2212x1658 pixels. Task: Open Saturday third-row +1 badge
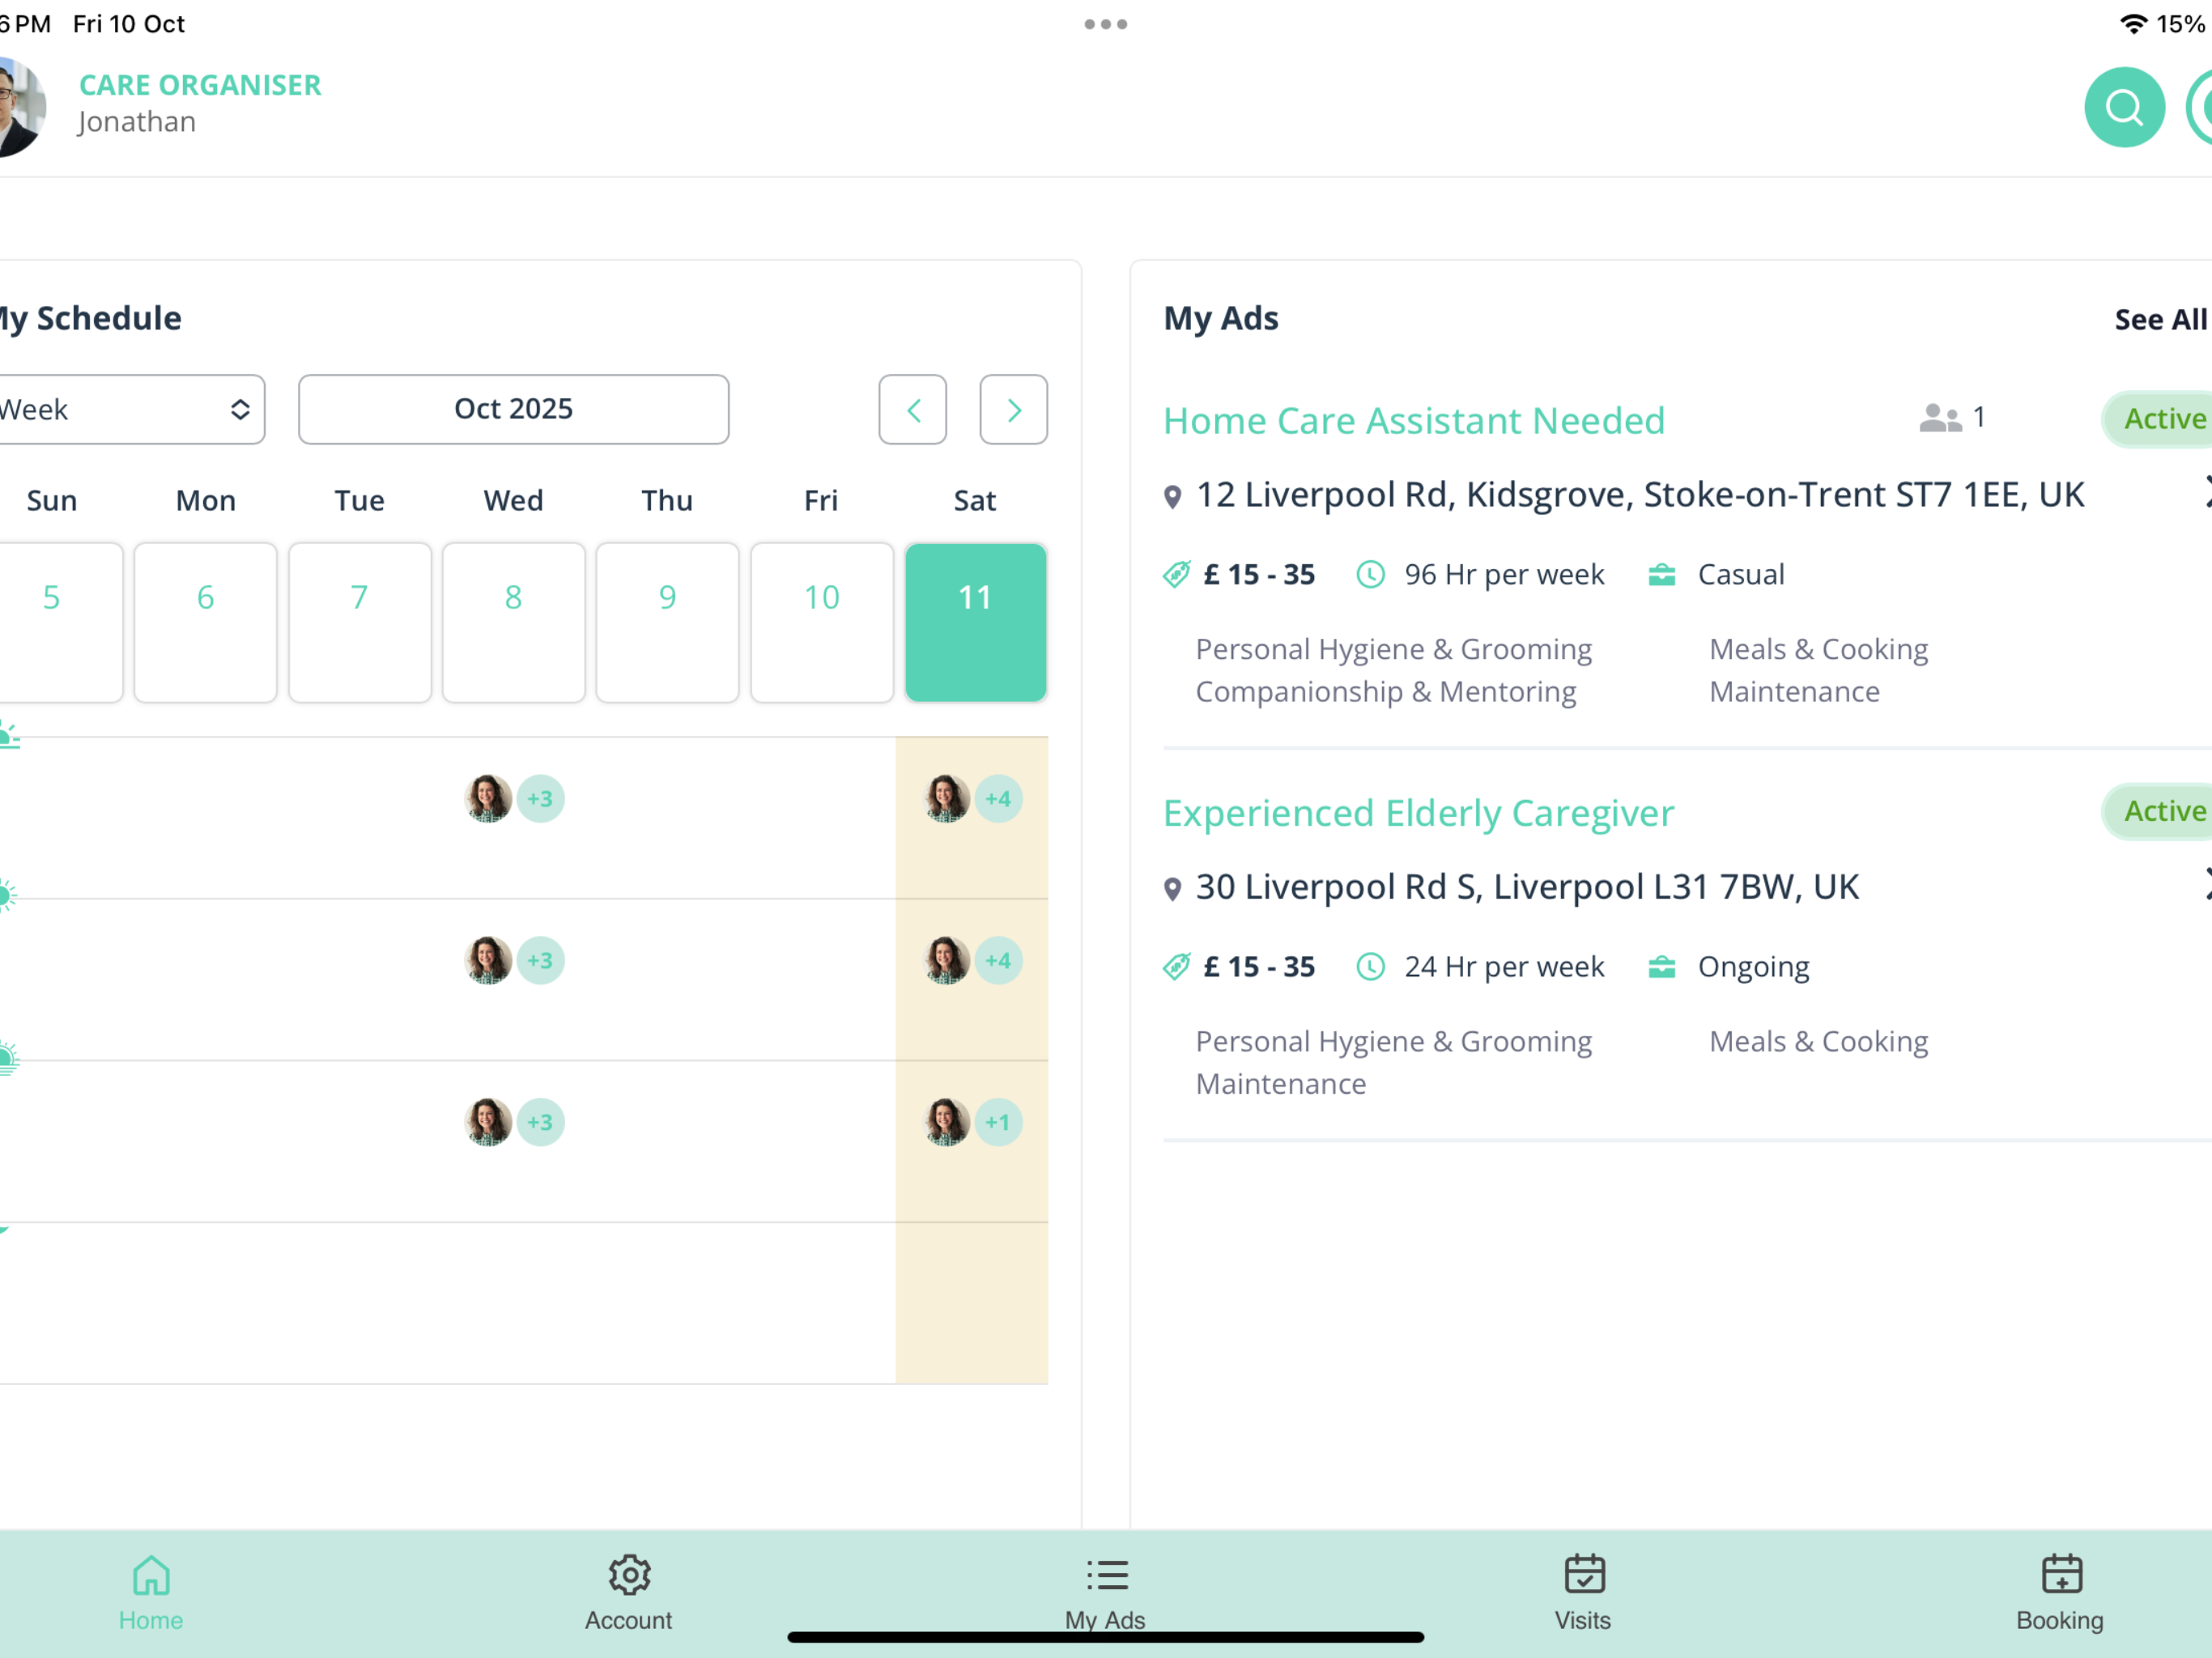[x=999, y=1122]
